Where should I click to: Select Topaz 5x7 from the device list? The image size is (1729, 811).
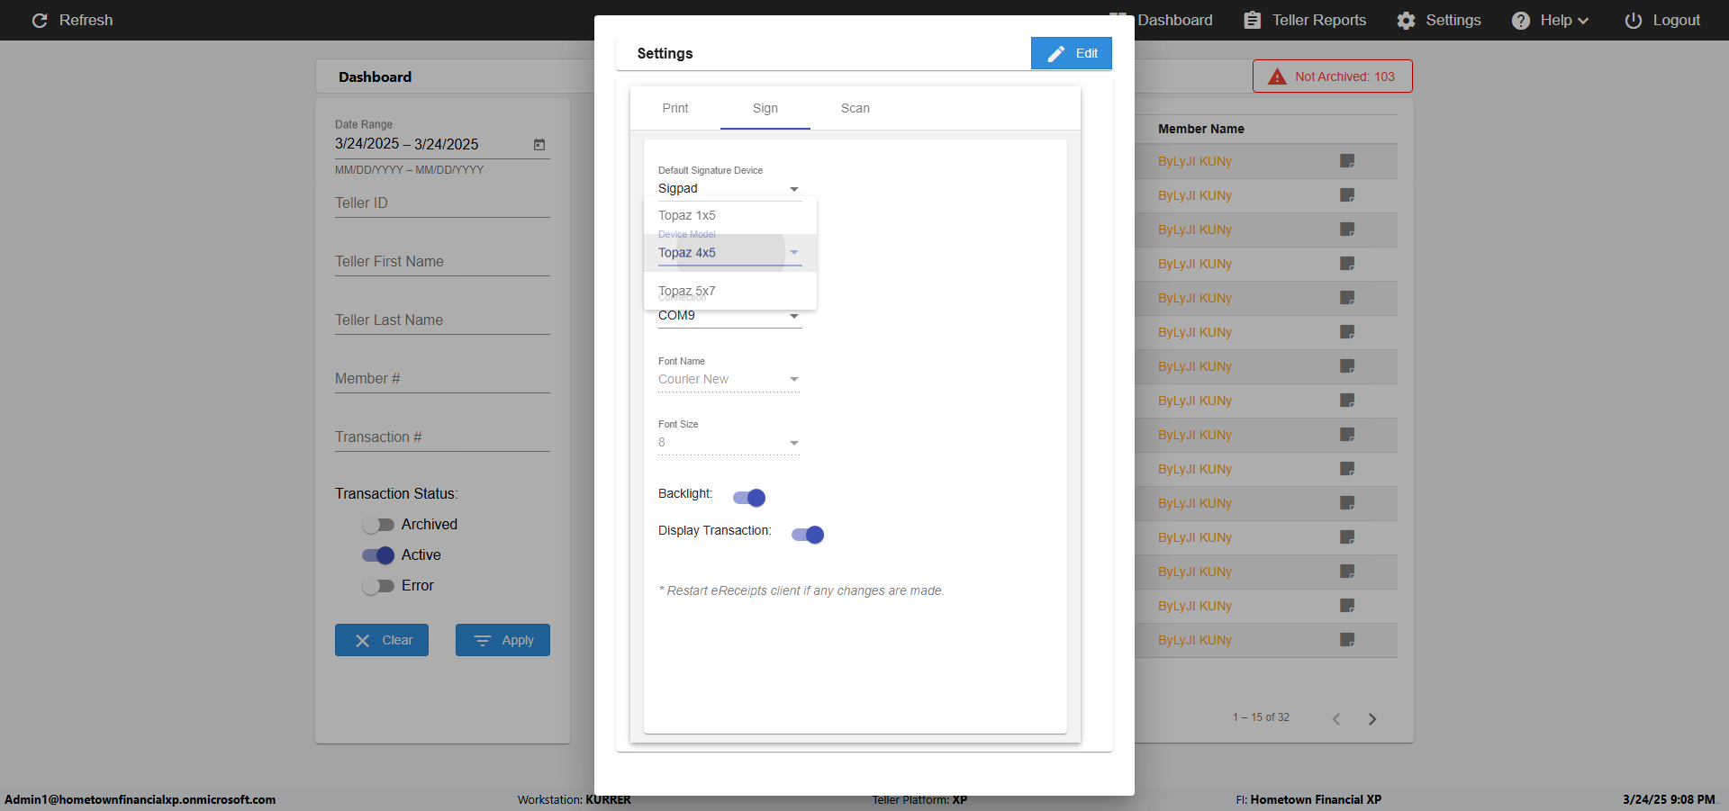point(730,291)
